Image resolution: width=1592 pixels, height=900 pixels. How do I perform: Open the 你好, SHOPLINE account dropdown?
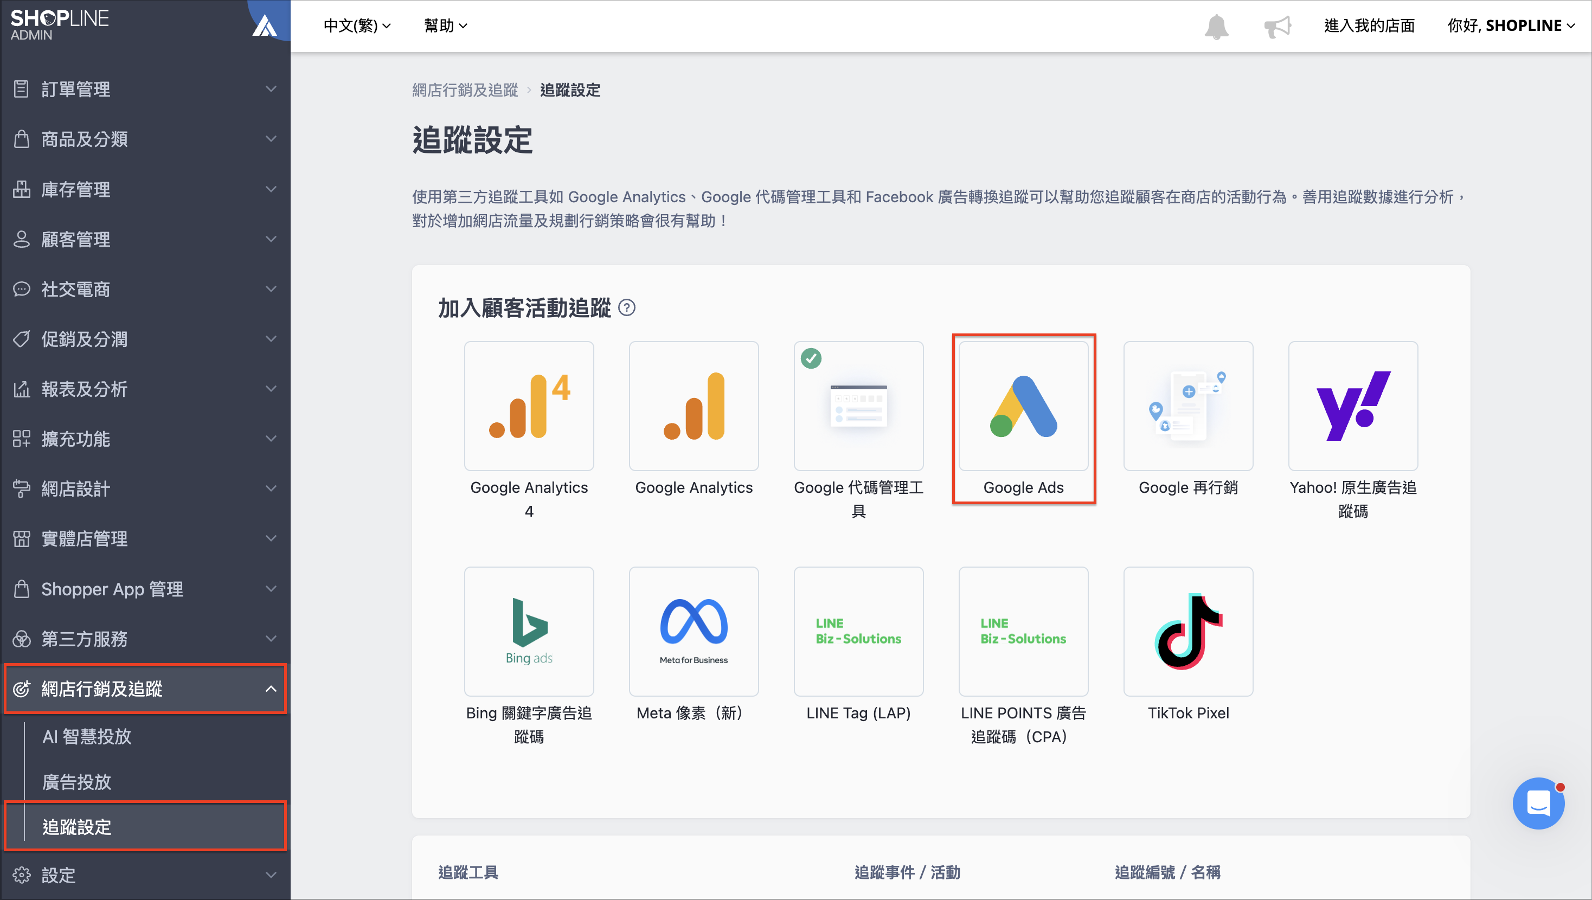pos(1511,25)
